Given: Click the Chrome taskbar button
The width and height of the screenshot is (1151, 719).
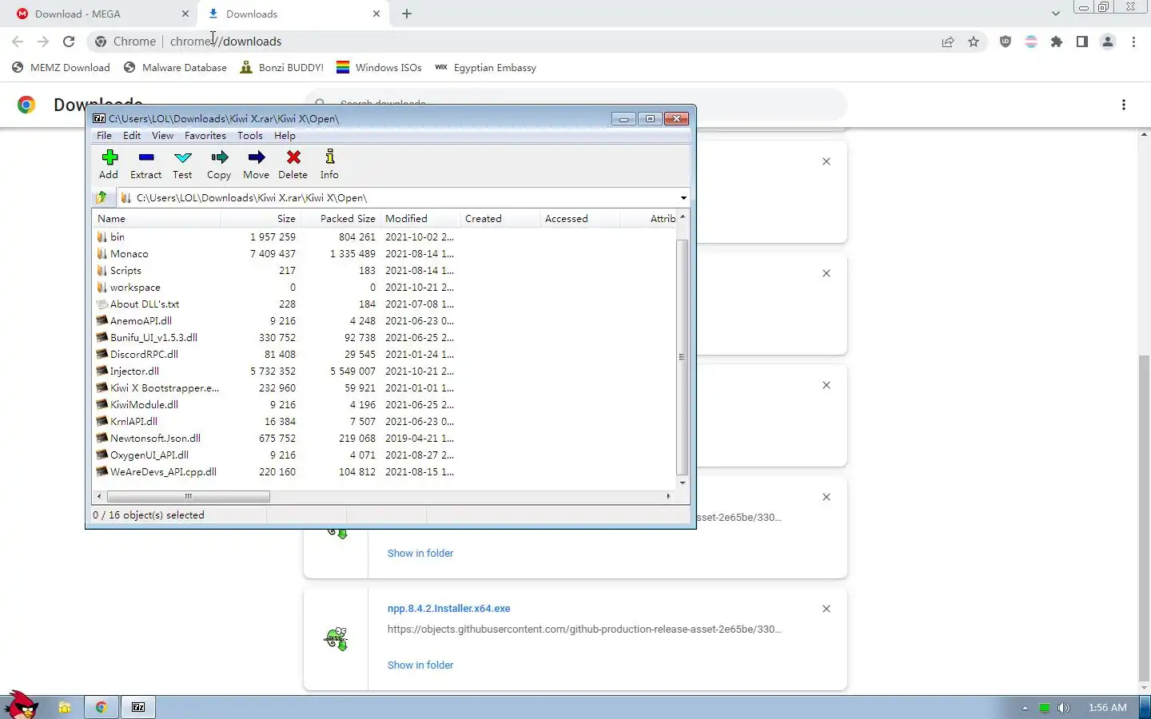Looking at the screenshot, I should pyautogui.click(x=102, y=707).
